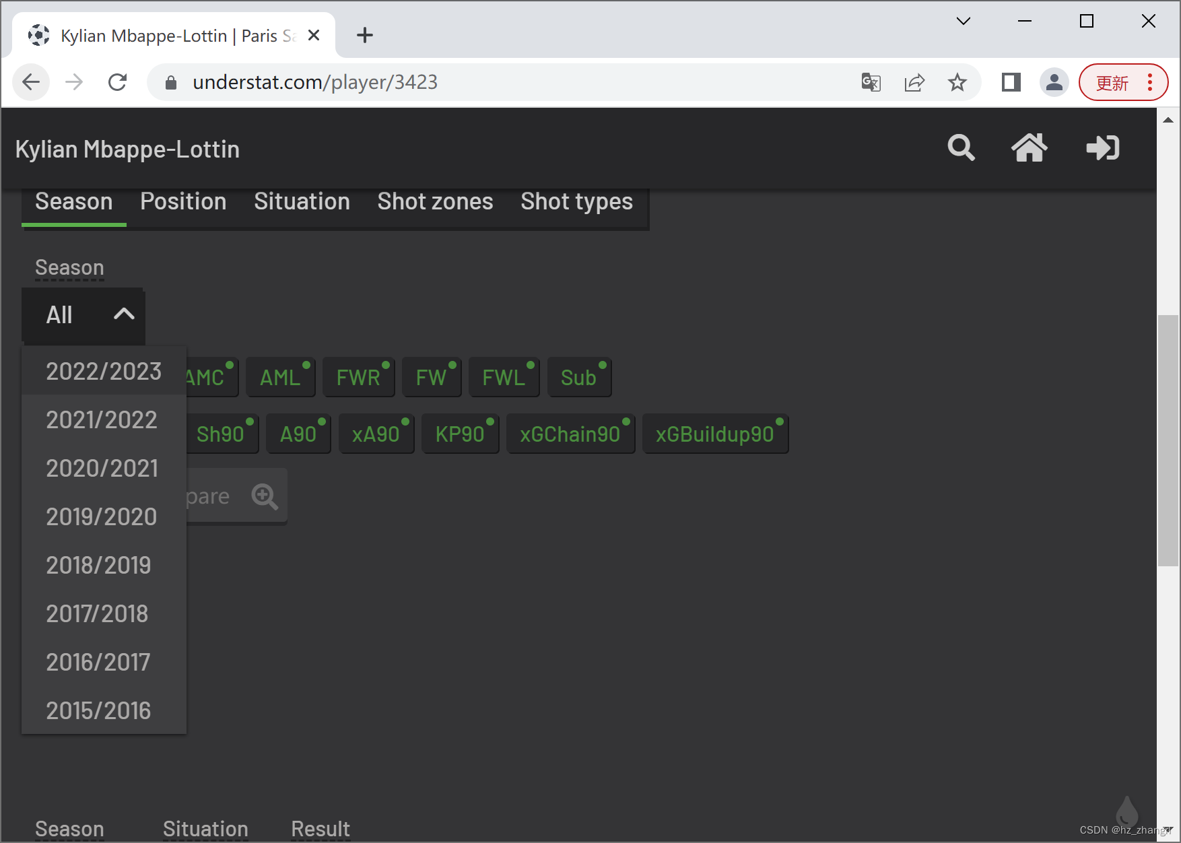
Task: Toggle the Sub position filter
Action: click(579, 377)
